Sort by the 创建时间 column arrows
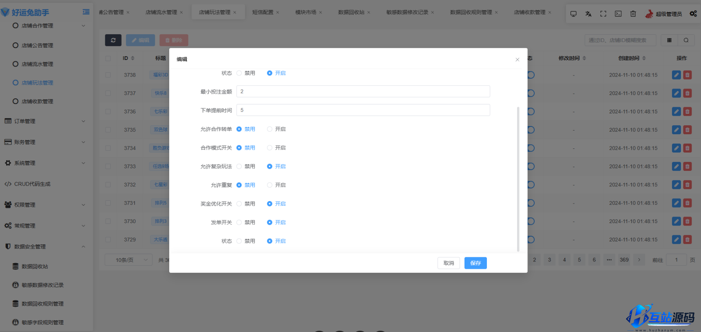701x332 pixels. (x=644, y=58)
